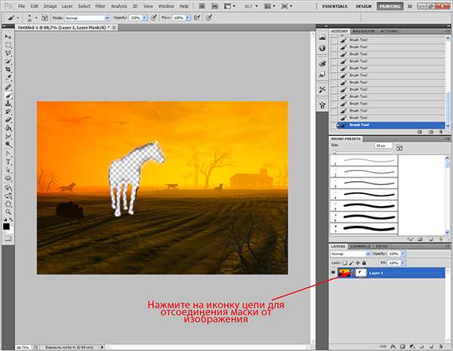
Task: Toggle lock position
Action: click(x=358, y=263)
